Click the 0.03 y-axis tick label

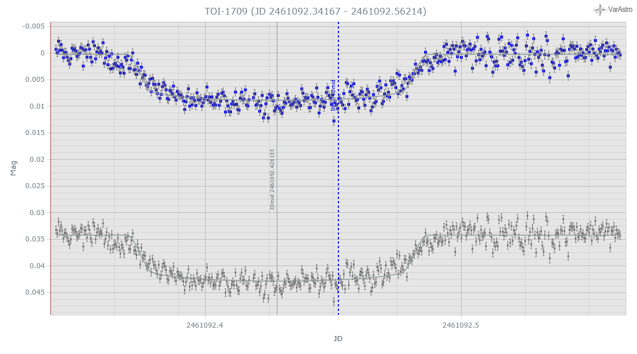point(36,212)
